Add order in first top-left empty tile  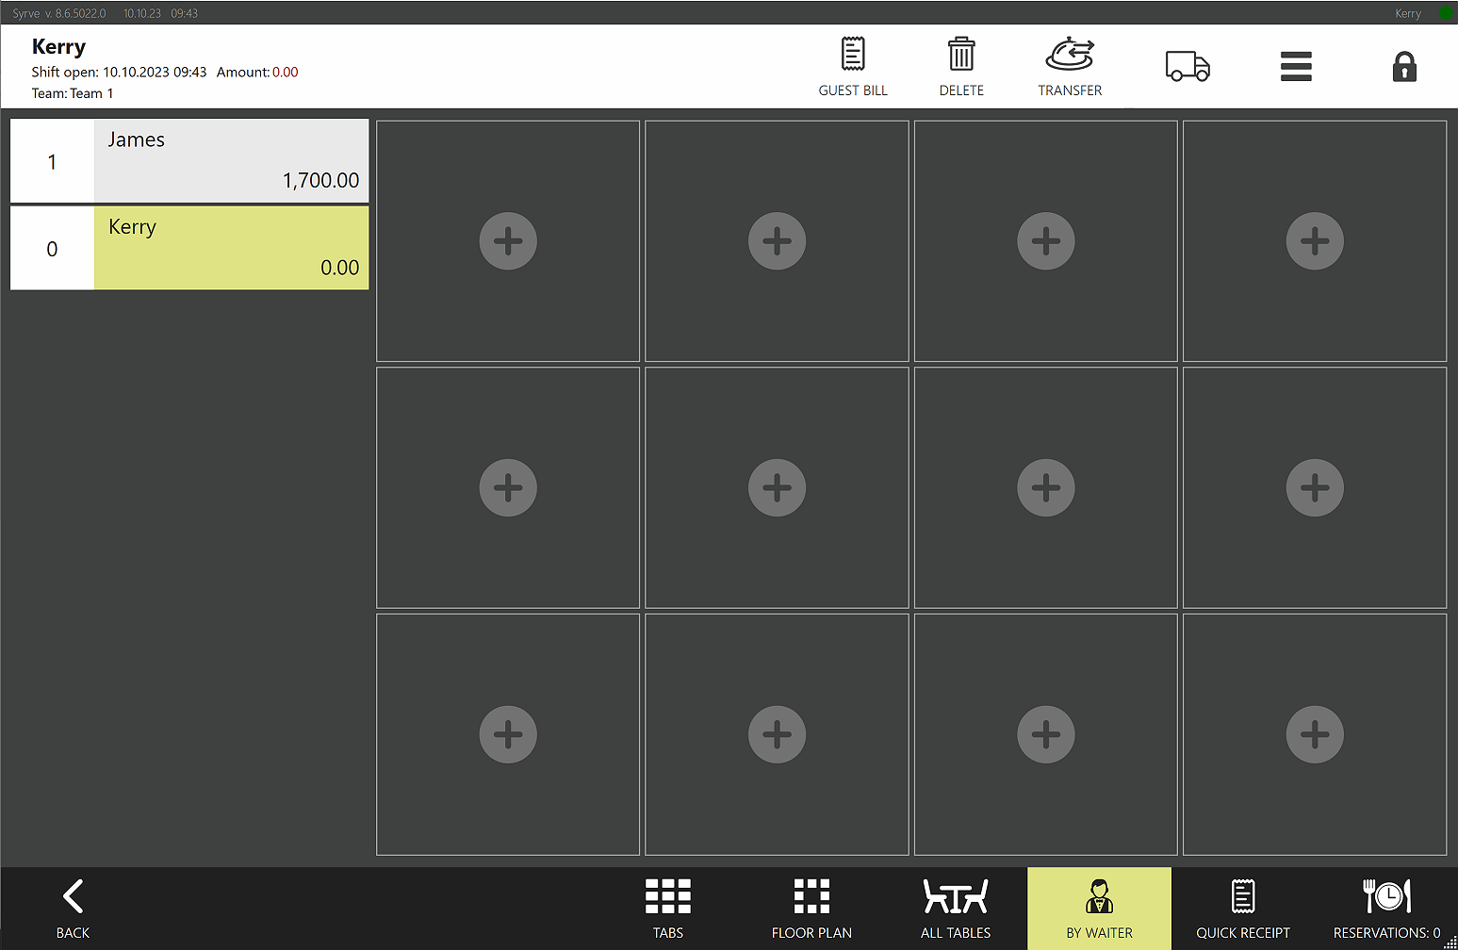[x=508, y=241]
